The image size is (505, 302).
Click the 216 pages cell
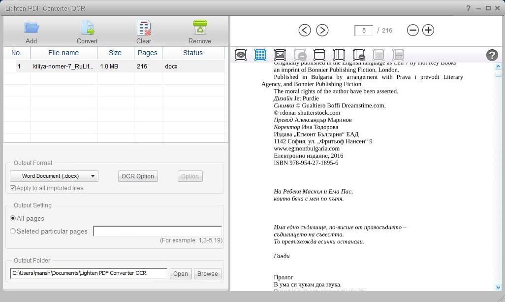click(x=142, y=67)
